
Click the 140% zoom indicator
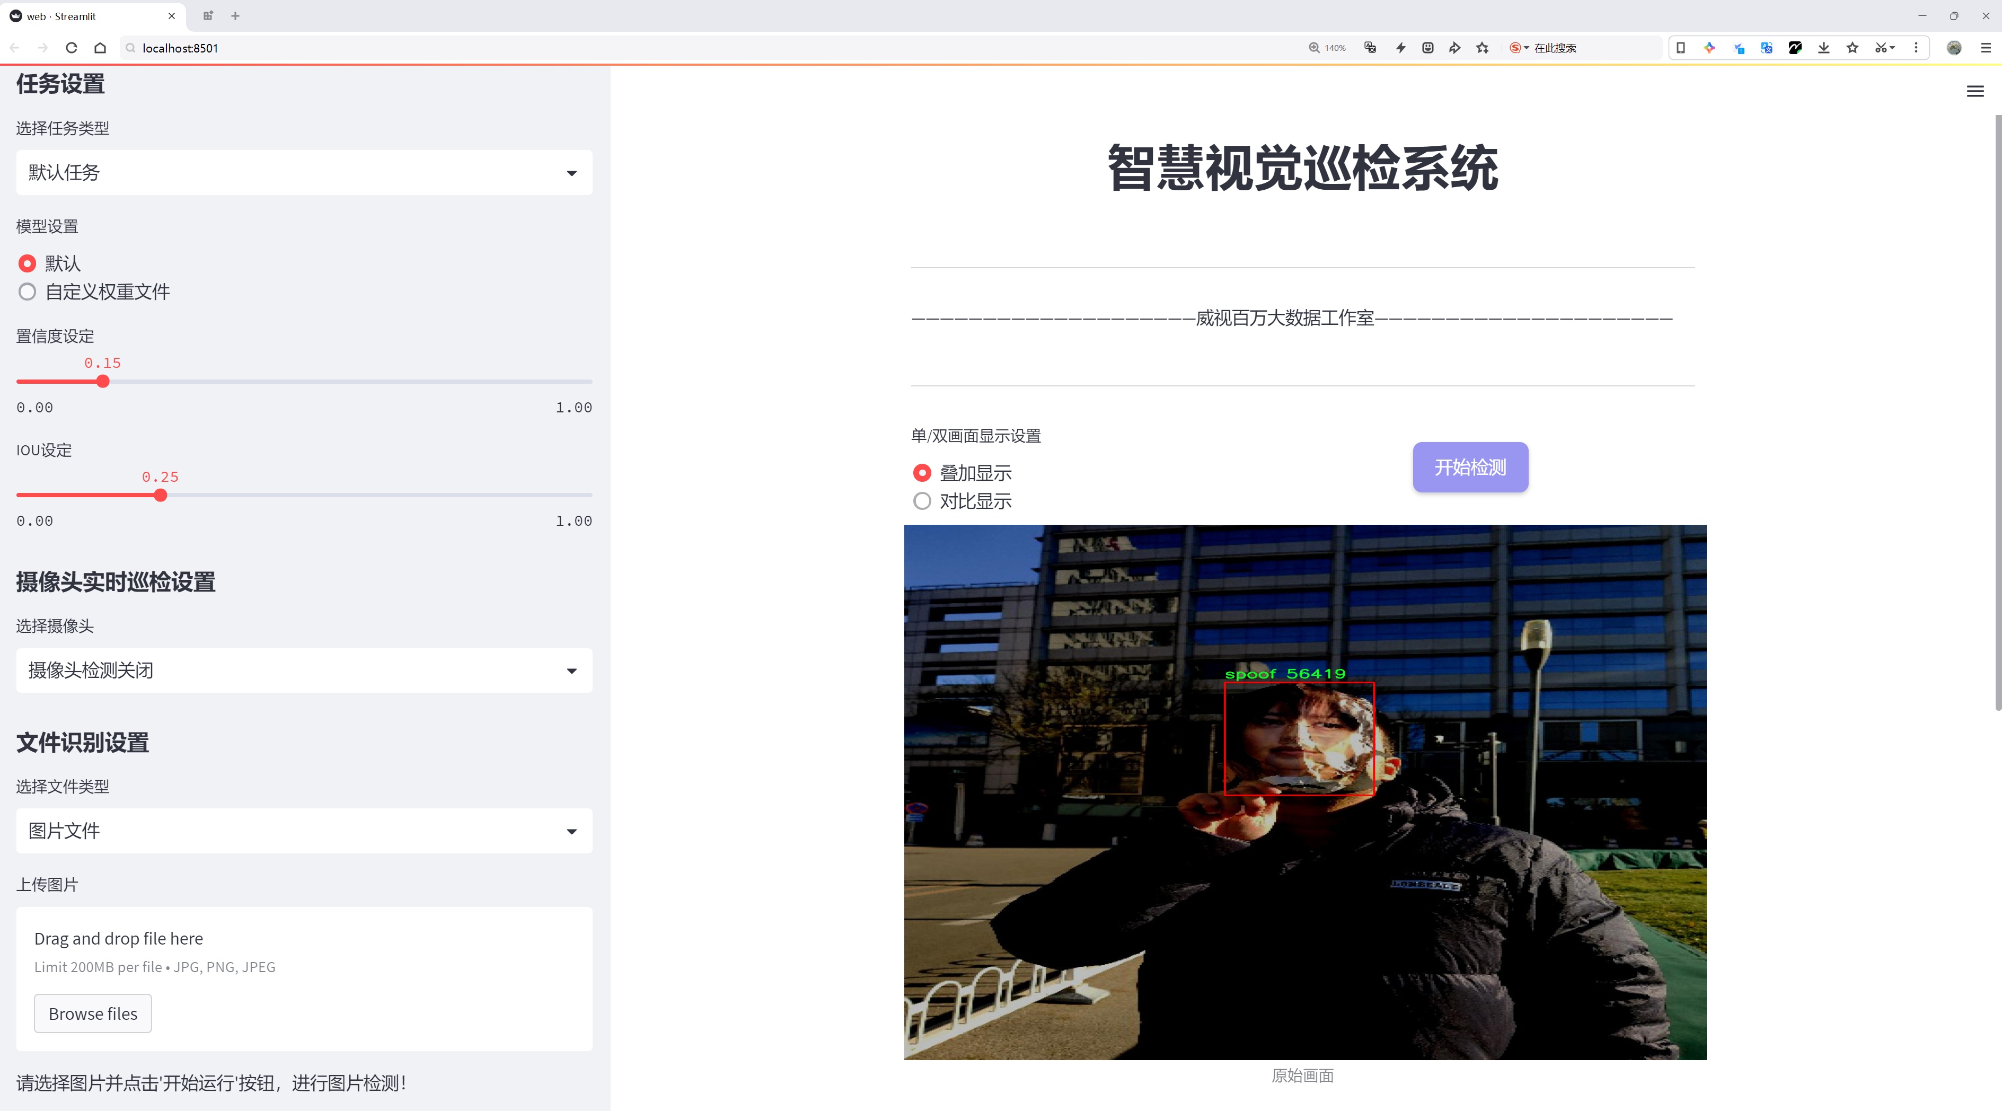point(1327,47)
